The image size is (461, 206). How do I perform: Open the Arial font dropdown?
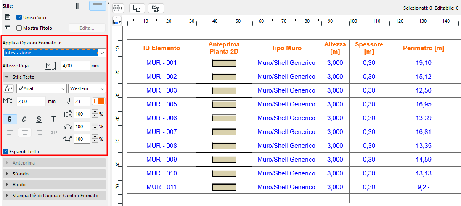click(x=41, y=88)
